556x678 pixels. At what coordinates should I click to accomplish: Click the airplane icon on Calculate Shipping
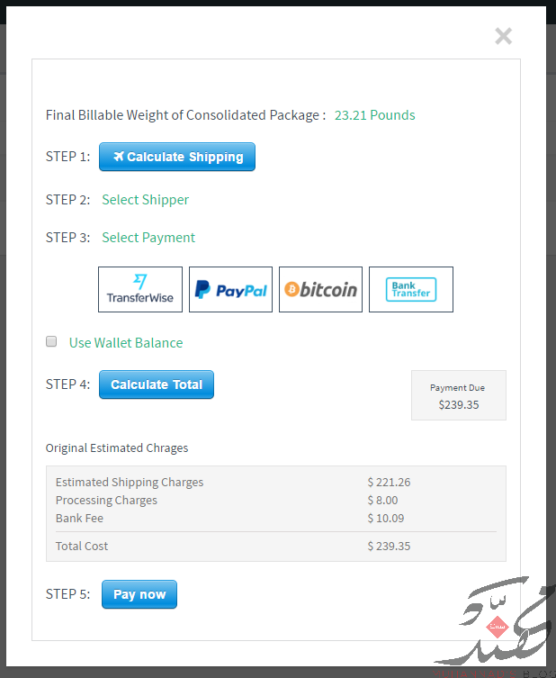pos(119,156)
